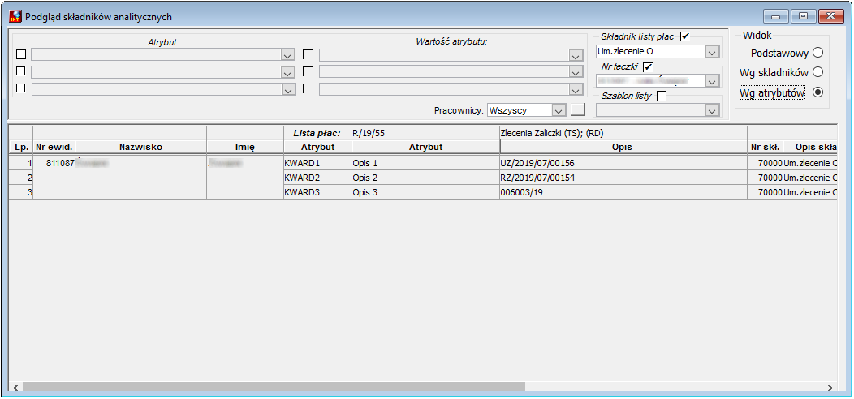The height and width of the screenshot is (399, 854).
Task: Click small button next to Pracownicy dropdown
Action: [x=578, y=110]
